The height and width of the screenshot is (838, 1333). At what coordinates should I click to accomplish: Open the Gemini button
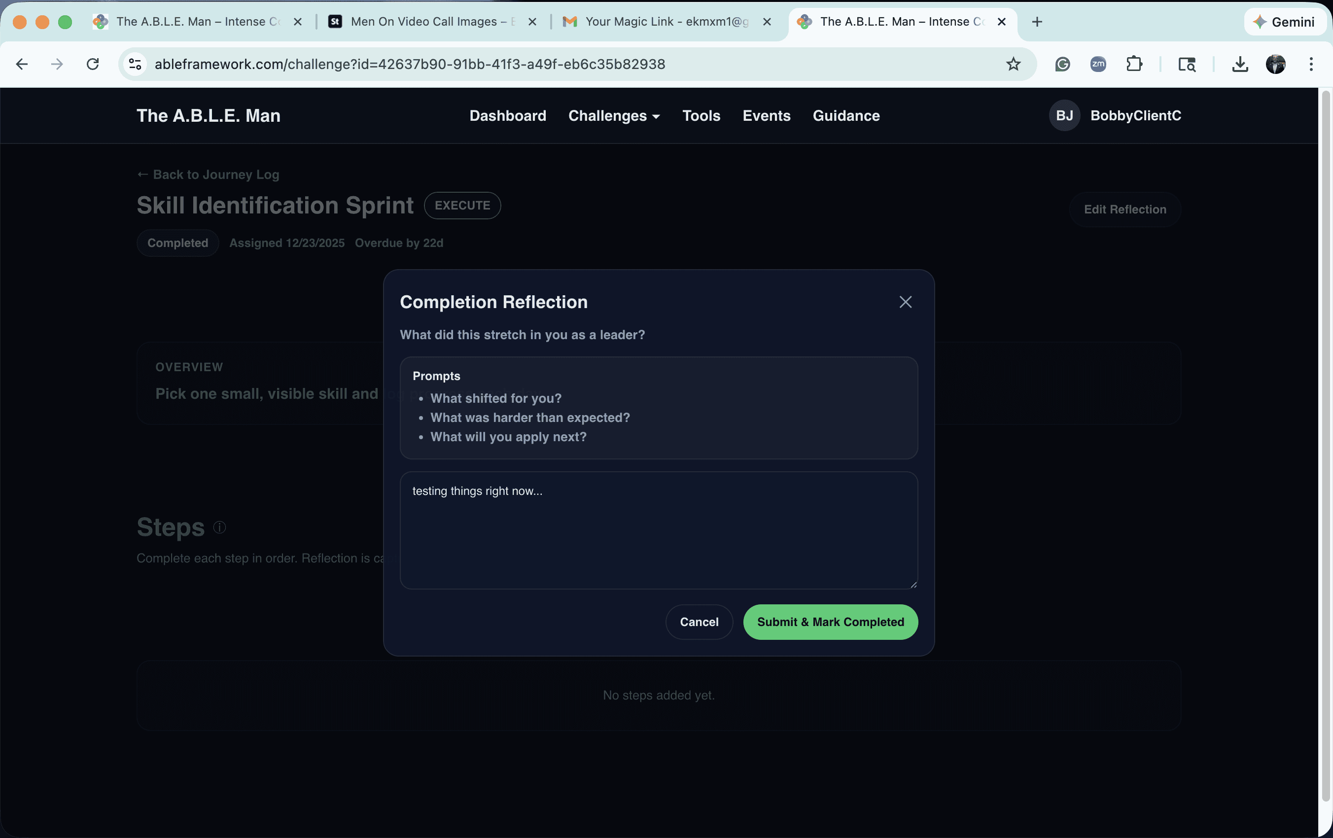1284,22
